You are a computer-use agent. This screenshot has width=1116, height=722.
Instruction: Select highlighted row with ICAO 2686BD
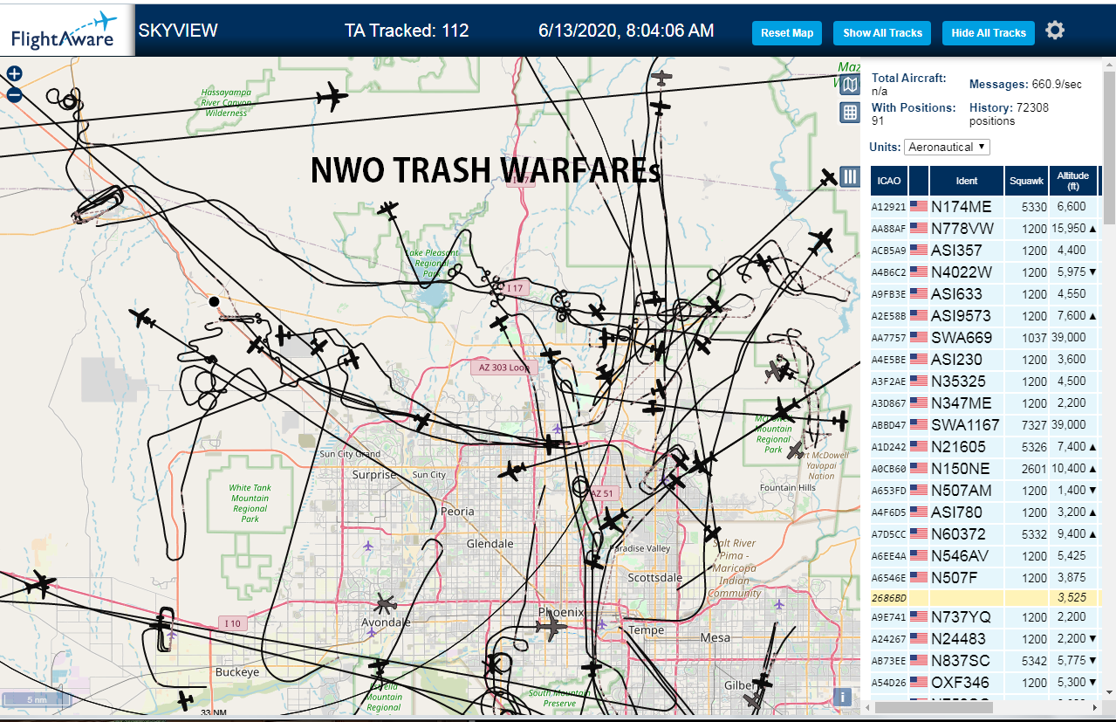pos(986,598)
